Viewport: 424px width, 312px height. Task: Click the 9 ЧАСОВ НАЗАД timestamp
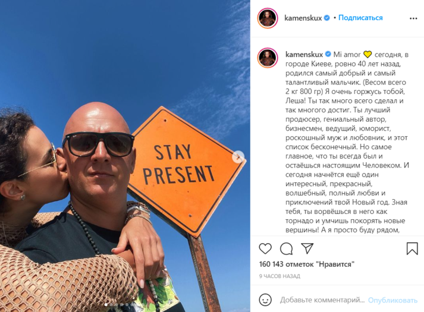click(279, 276)
